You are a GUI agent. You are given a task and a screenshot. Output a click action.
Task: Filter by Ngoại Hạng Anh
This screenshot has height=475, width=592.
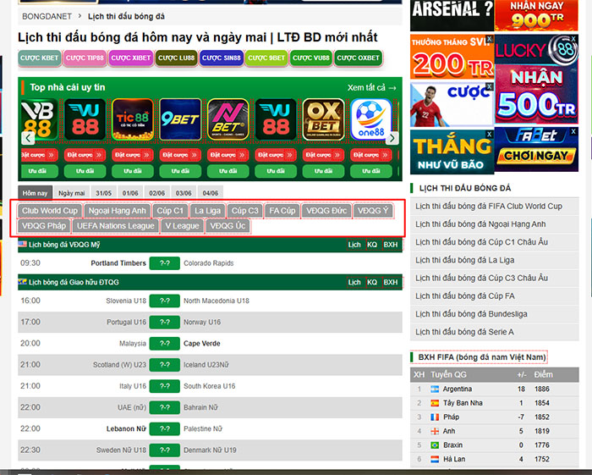117,211
